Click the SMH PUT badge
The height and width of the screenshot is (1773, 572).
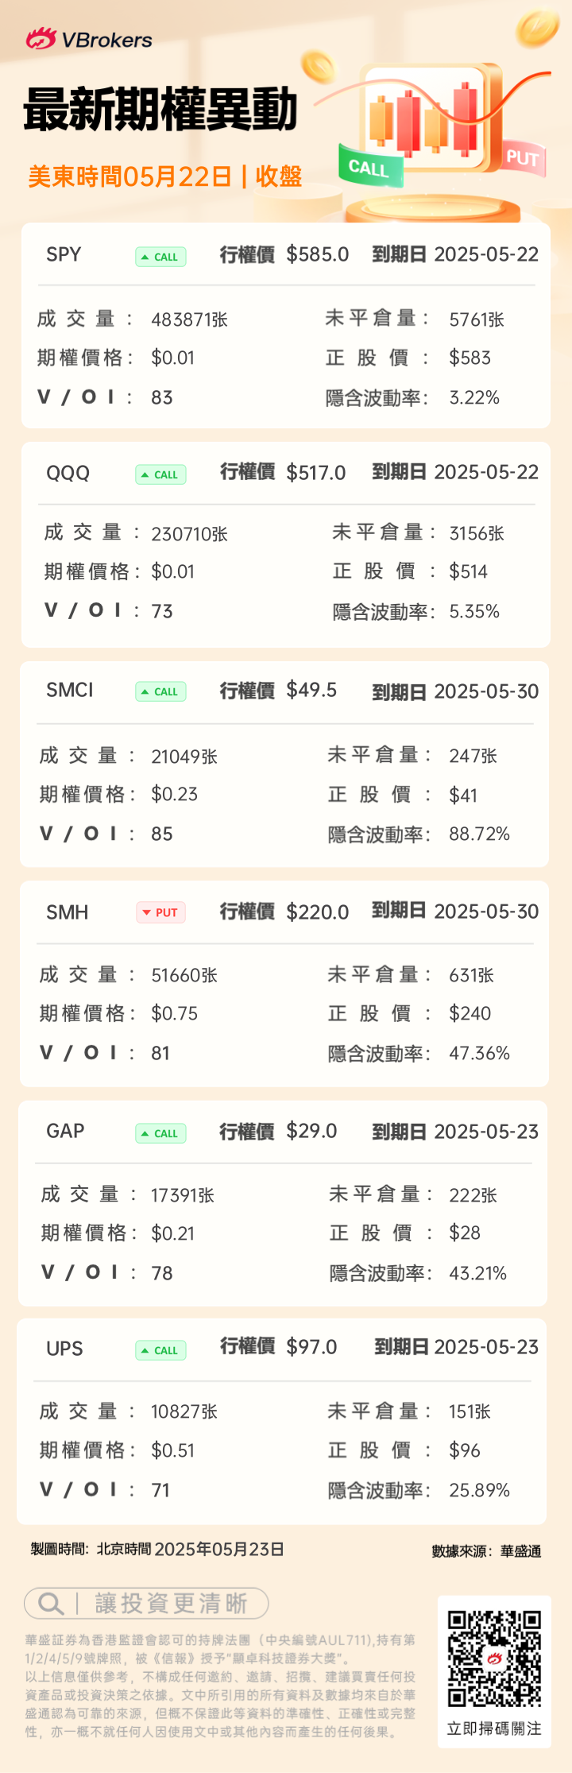point(160,912)
